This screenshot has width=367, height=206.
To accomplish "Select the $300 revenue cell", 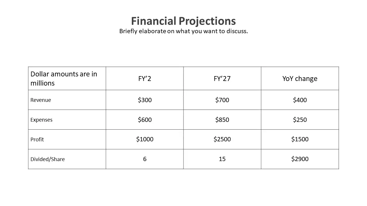I will [145, 100].
